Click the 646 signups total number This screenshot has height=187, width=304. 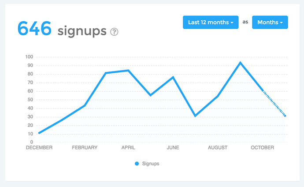(34, 29)
